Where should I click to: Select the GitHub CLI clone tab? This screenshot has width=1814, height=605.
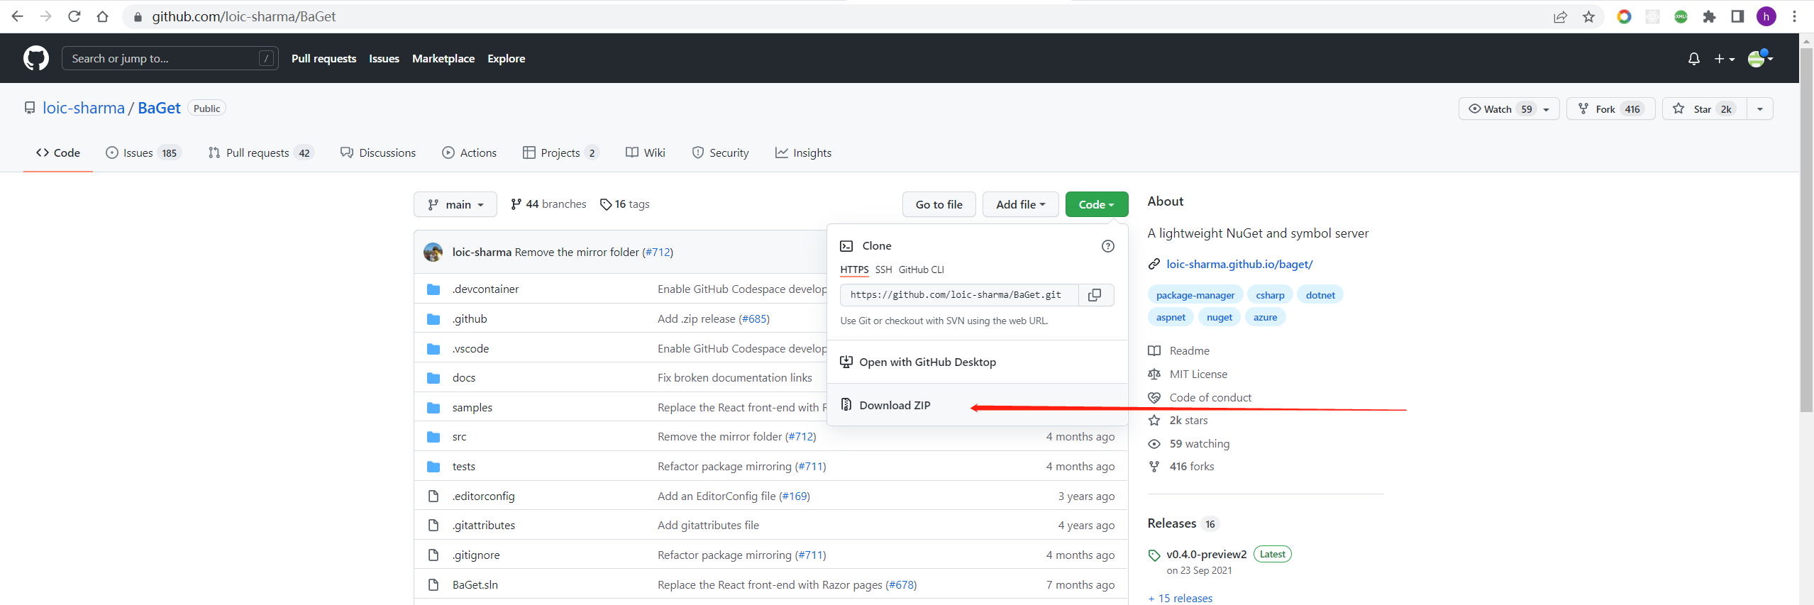coord(921,270)
